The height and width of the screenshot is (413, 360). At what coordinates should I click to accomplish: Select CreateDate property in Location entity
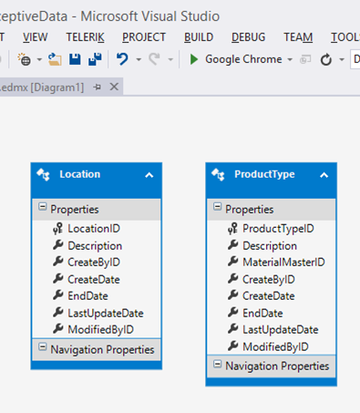click(x=94, y=280)
